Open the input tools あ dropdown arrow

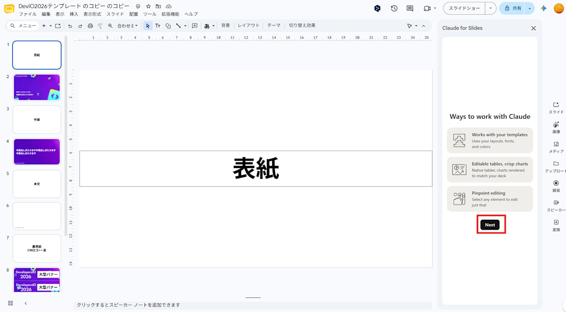(213, 26)
